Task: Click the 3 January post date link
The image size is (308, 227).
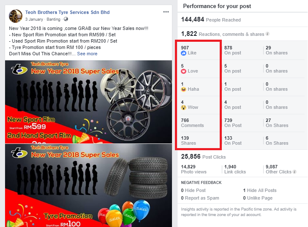Action: tap(34, 19)
